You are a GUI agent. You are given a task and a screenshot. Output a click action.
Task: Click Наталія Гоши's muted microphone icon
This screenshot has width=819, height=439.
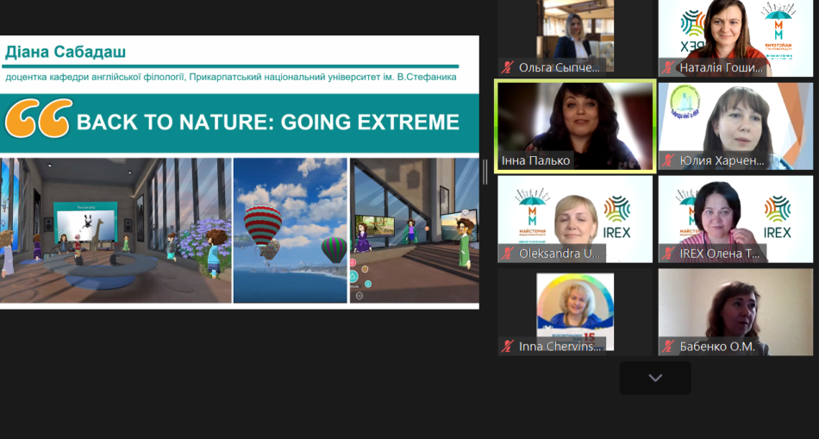point(668,67)
